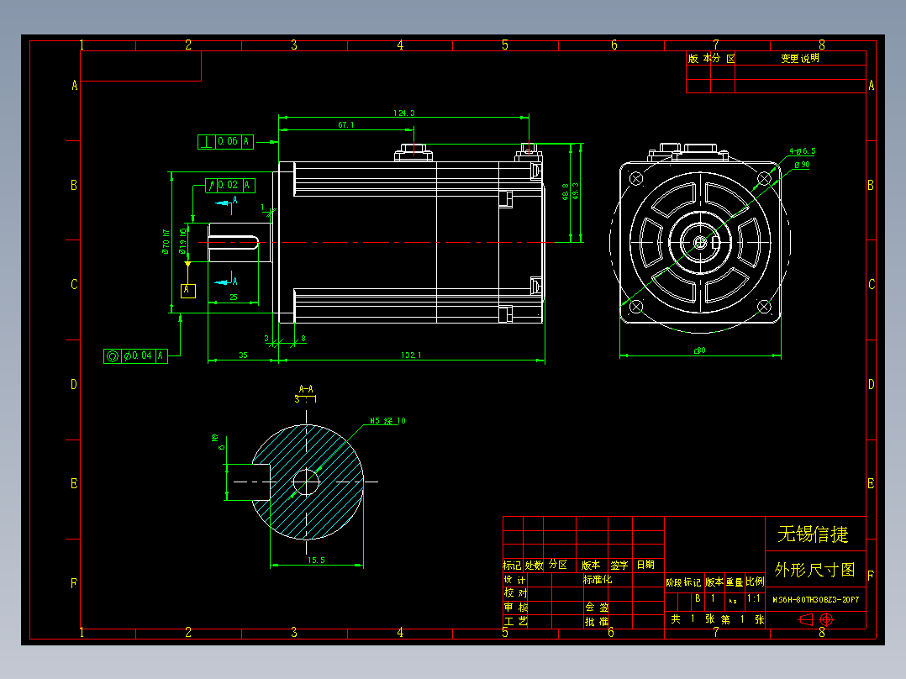Click the 1:1 scale value cell
This screenshot has height=679, width=906.
(x=755, y=597)
